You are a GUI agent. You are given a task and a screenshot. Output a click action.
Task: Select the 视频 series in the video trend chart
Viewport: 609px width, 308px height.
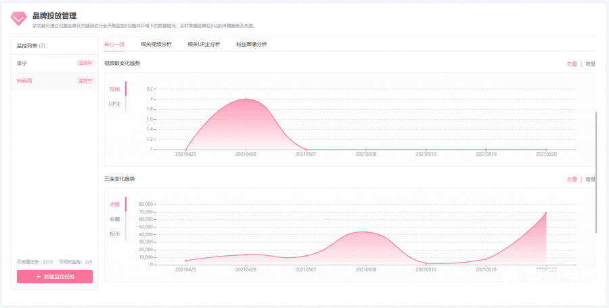[114, 89]
